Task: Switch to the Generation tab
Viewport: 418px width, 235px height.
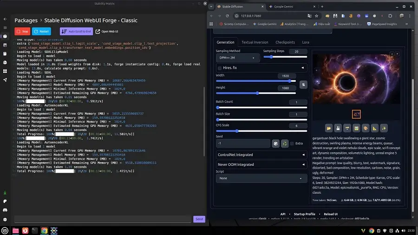Action: click(x=225, y=42)
